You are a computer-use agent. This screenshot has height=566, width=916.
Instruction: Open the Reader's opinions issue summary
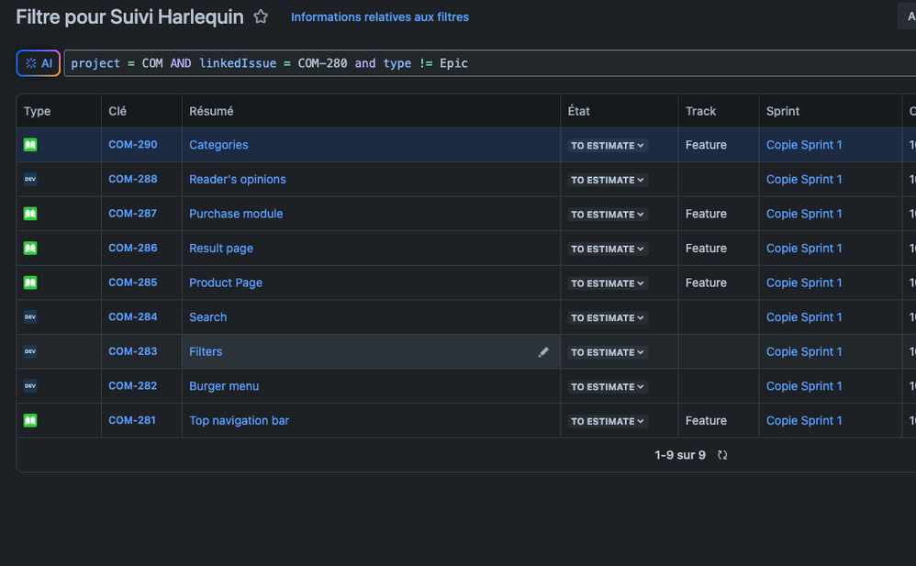point(238,179)
